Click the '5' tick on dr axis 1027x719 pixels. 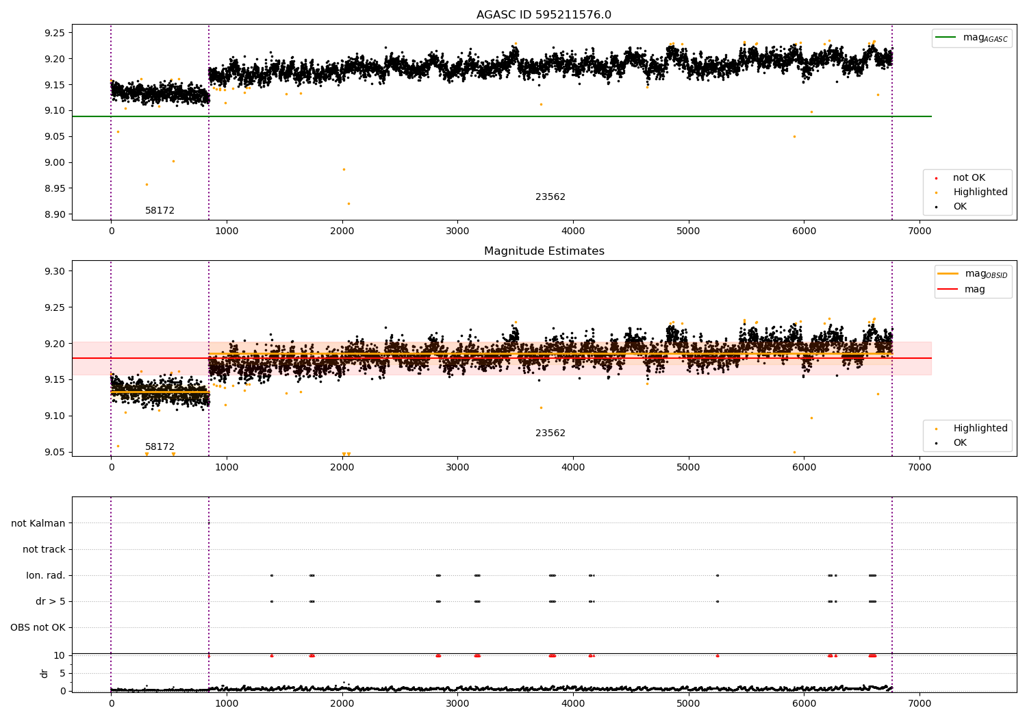click(x=62, y=674)
